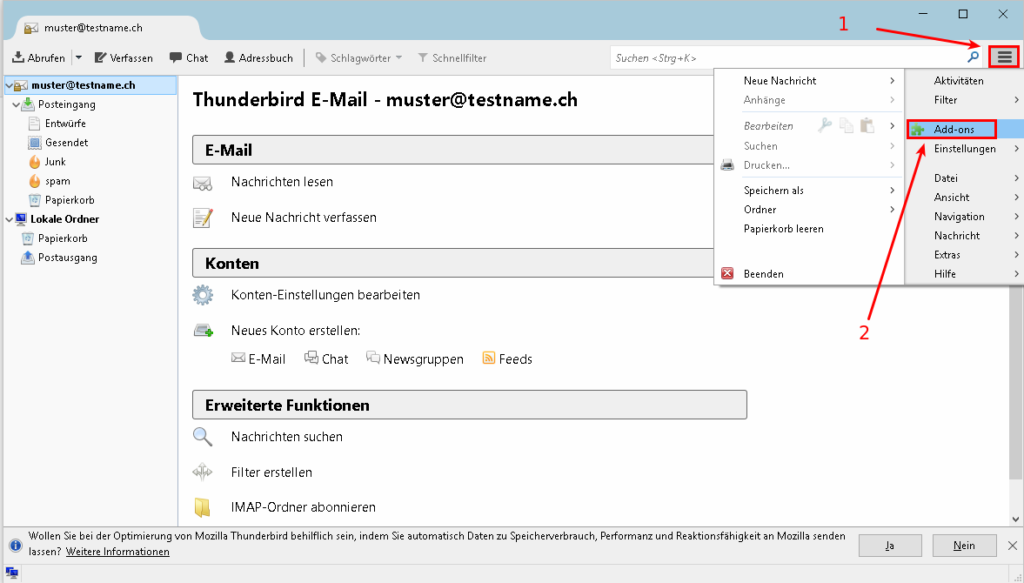The width and height of the screenshot is (1024, 583).
Task: Expand the Neue Nachricht submenu arrow
Action: pos(892,80)
